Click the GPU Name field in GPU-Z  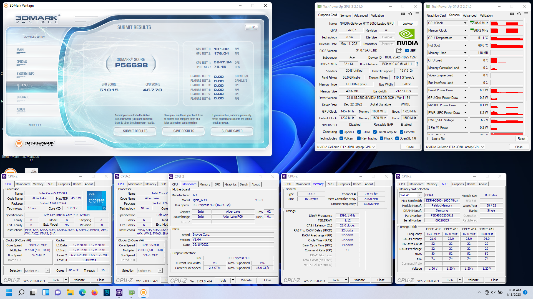click(366, 24)
